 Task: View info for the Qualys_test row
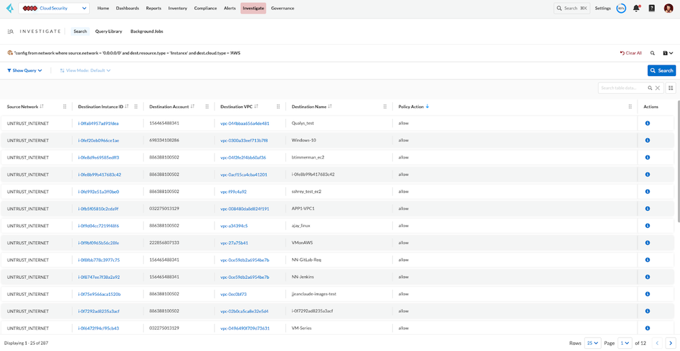(647, 123)
